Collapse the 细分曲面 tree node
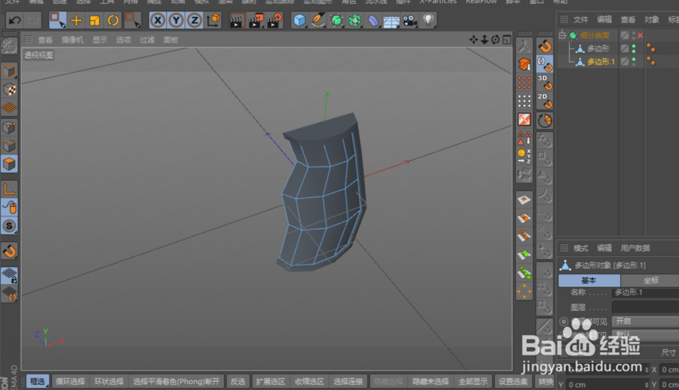This screenshot has width=679, height=390. tap(562, 35)
